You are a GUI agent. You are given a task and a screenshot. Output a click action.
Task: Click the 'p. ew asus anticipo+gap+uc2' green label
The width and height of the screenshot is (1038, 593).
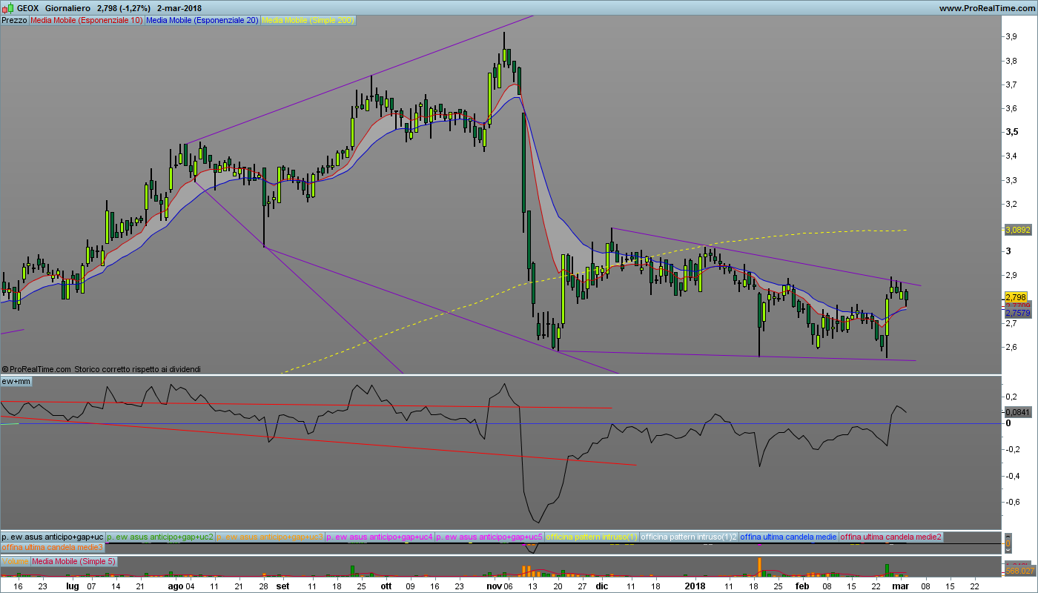[x=160, y=536]
